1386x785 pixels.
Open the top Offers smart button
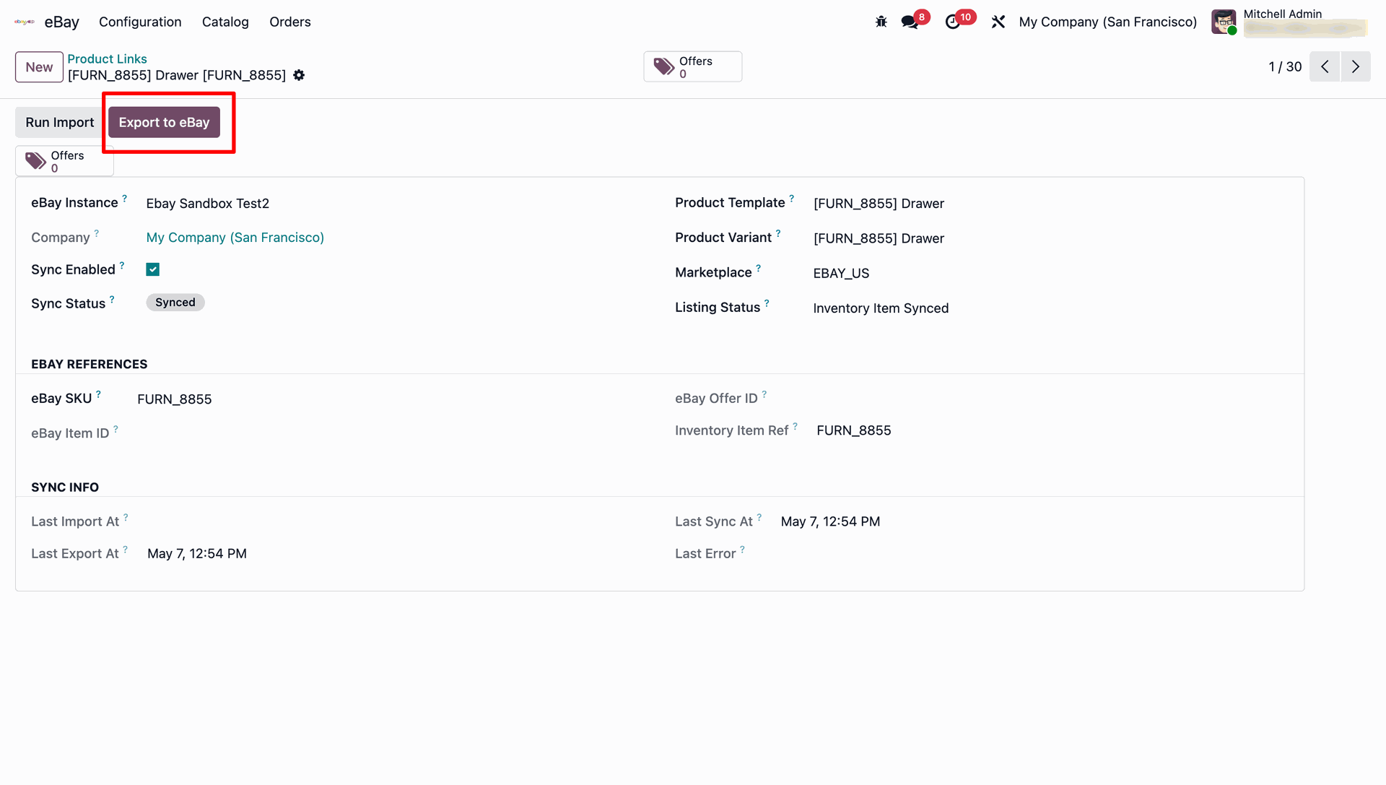pos(692,66)
